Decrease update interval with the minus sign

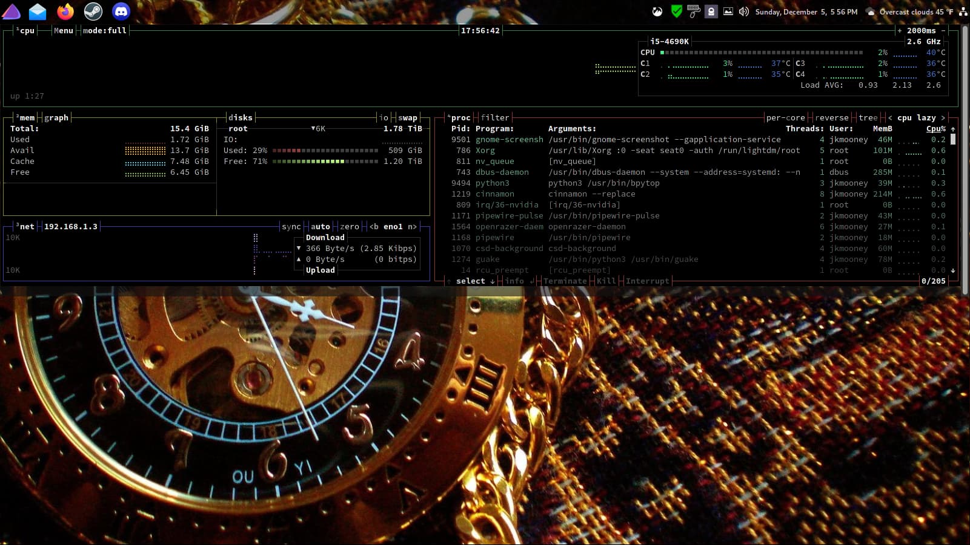(943, 30)
